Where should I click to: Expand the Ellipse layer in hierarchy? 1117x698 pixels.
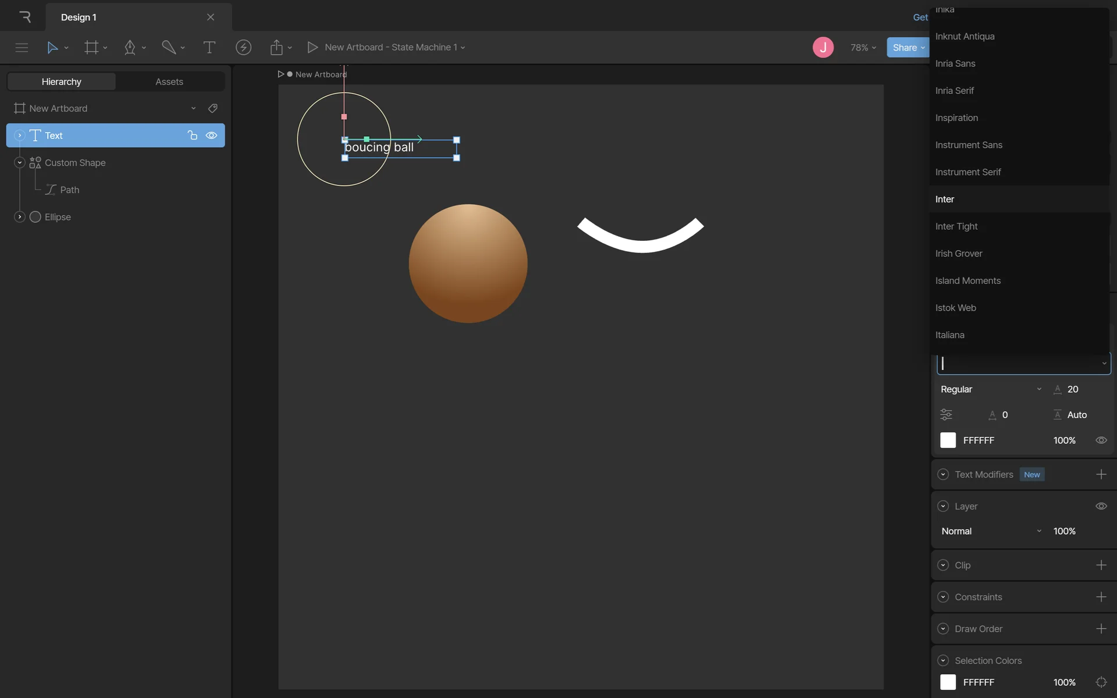point(19,217)
